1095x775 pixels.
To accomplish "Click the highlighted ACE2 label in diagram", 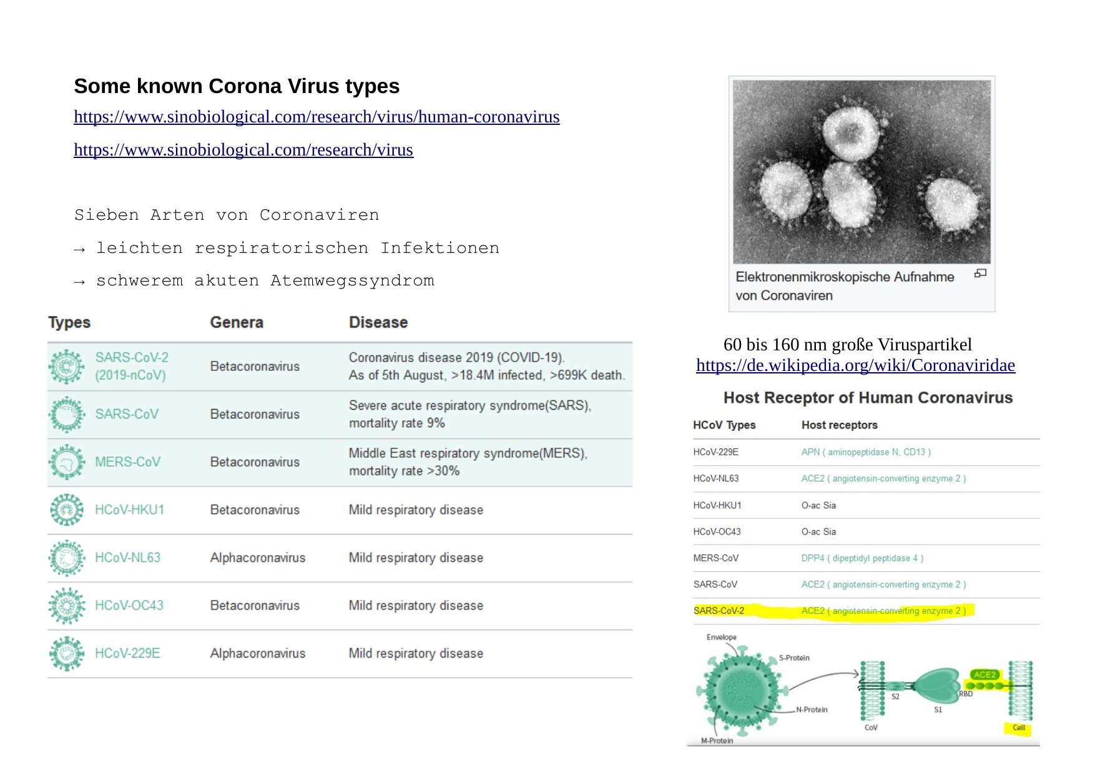I will 985,674.
